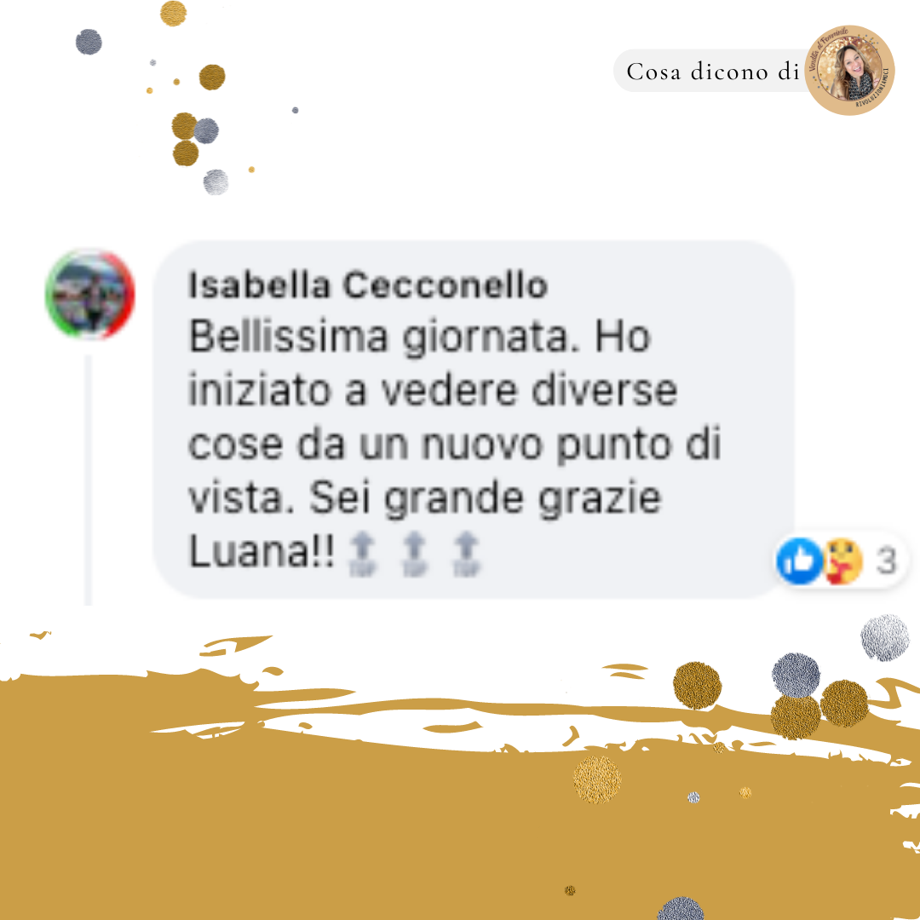
Task: Click the second TOP arrow emoji
Action: pyautogui.click(x=414, y=554)
